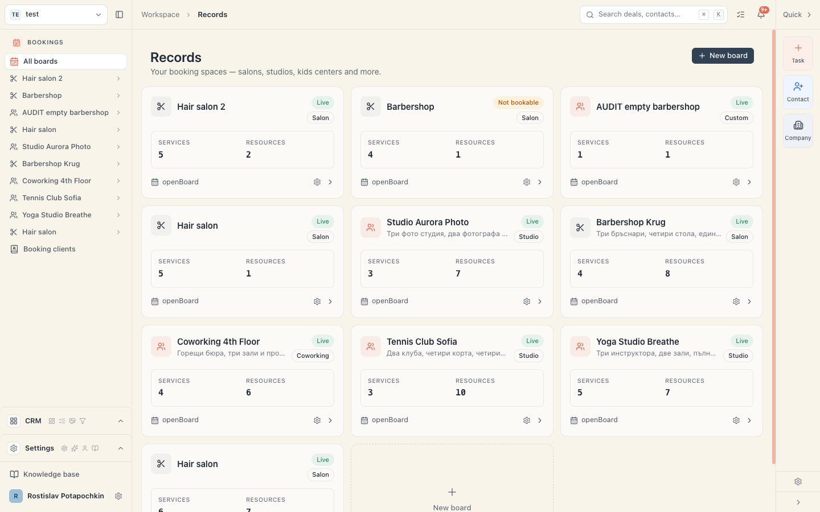The height and width of the screenshot is (512, 820).
Task: Expand the right panel using the bottom arrow
Action: tap(798, 502)
